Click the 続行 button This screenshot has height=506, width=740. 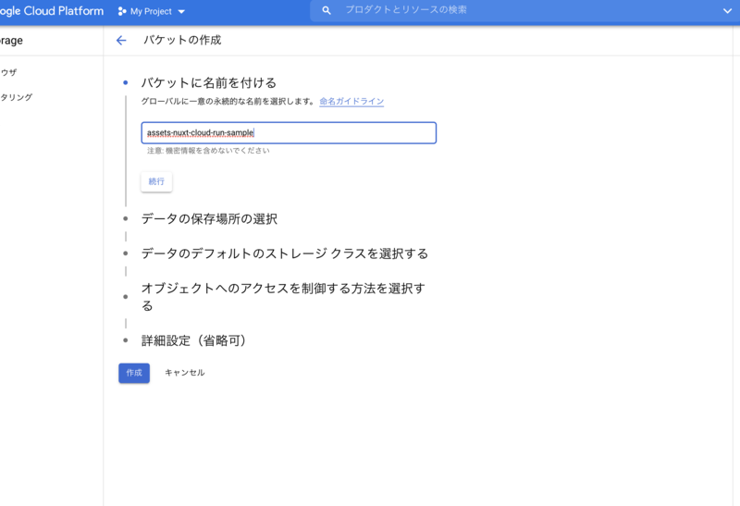click(156, 181)
